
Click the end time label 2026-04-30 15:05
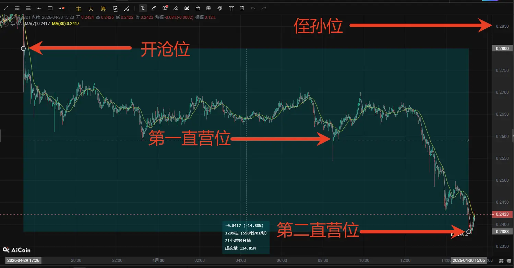(x=469, y=260)
